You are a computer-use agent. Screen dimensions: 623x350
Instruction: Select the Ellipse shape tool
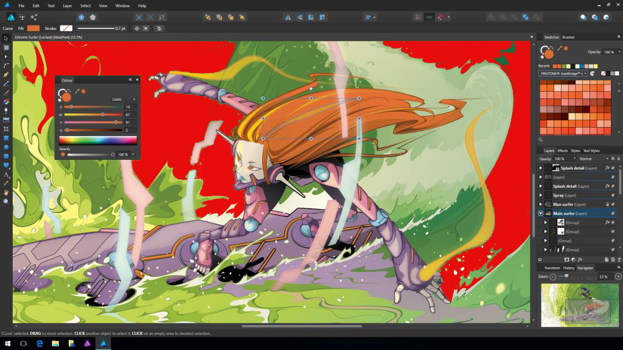6,147
